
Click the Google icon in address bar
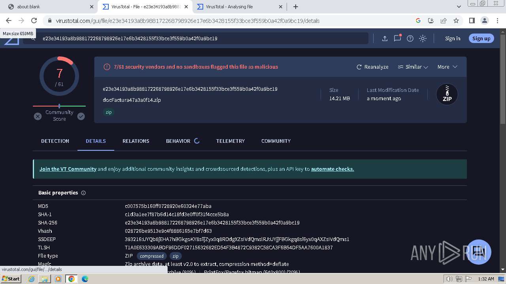point(418,21)
